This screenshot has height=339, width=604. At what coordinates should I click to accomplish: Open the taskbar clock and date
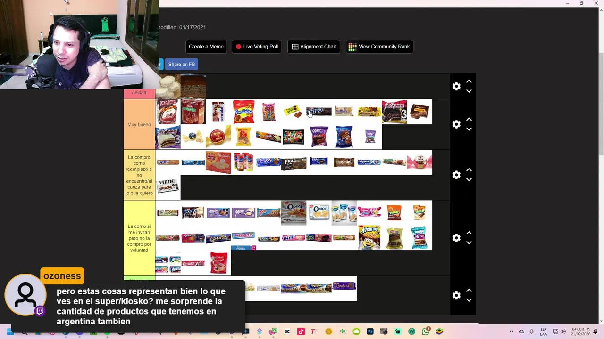coord(580,331)
